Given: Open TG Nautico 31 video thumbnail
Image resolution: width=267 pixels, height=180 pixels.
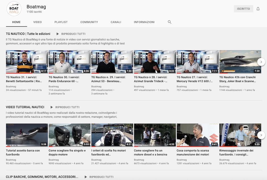Looking at the screenshot, I should [x=27, y=62].
